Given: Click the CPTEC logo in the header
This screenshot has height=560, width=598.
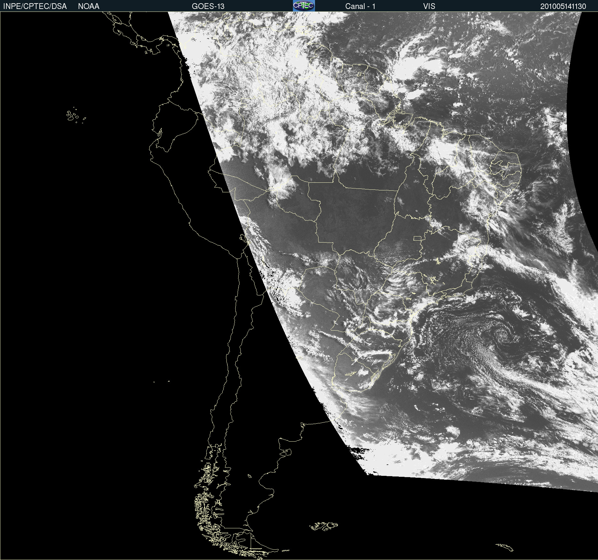Looking at the screenshot, I should (x=304, y=6).
